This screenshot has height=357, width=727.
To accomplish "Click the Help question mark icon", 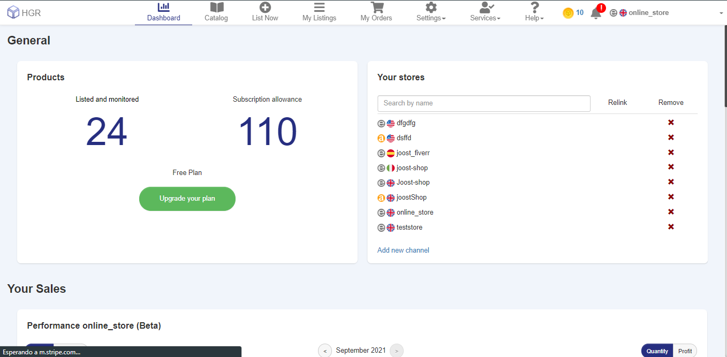I will coord(534,7).
